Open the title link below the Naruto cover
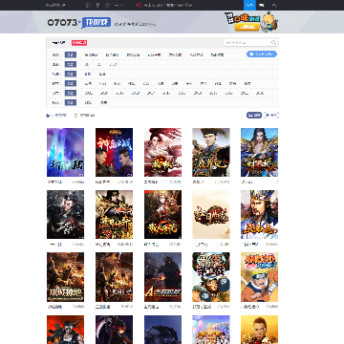 click(249, 307)
